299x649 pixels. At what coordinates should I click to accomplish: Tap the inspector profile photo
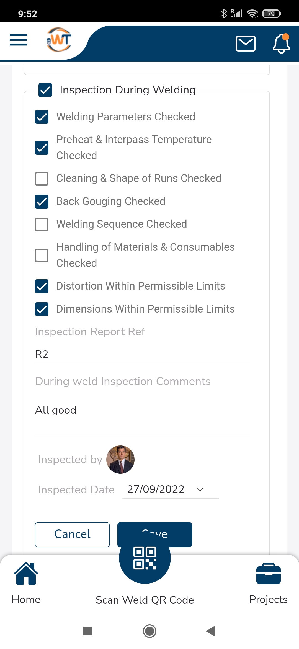pyautogui.click(x=120, y=460)
